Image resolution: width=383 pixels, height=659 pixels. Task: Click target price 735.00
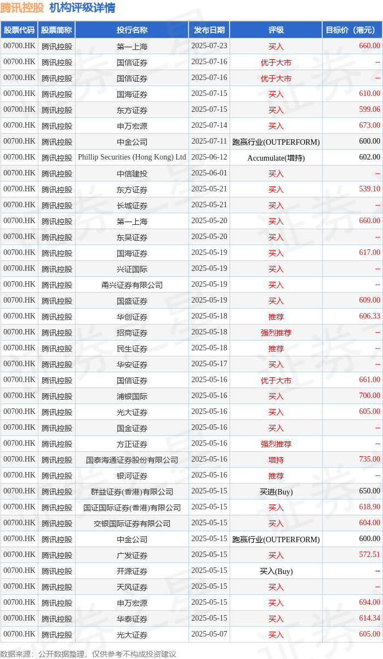pyautogui.click(x=369, y=459)
